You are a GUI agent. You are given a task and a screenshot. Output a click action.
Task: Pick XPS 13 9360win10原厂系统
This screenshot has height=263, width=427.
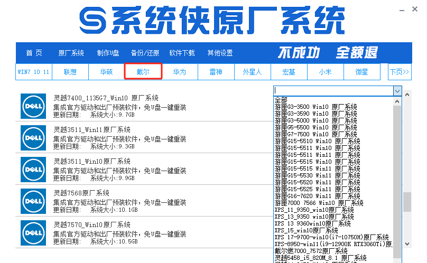click(333, 223)
